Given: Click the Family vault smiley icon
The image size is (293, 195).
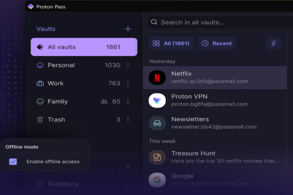Looking at the screenshot, I should [x=40, y=101].
